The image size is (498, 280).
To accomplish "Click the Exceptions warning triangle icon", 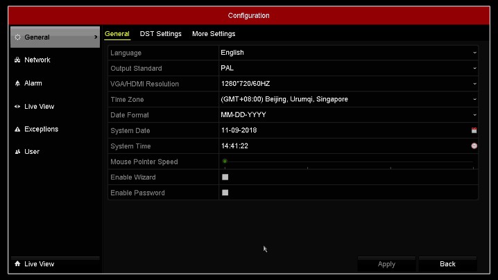I will point(17,130).
